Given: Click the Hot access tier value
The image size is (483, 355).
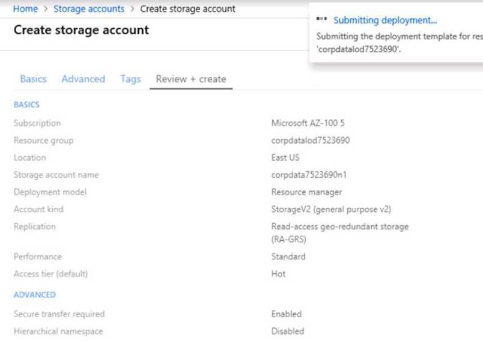Looking at the screenshot, I should 278,274.
